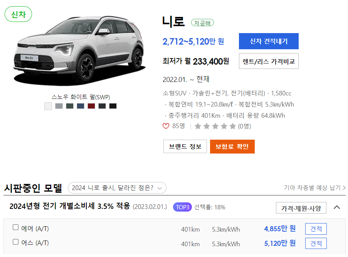Click the 신차 badge icon
Viewport: 348px width, 257px height.
click(18, 14)
